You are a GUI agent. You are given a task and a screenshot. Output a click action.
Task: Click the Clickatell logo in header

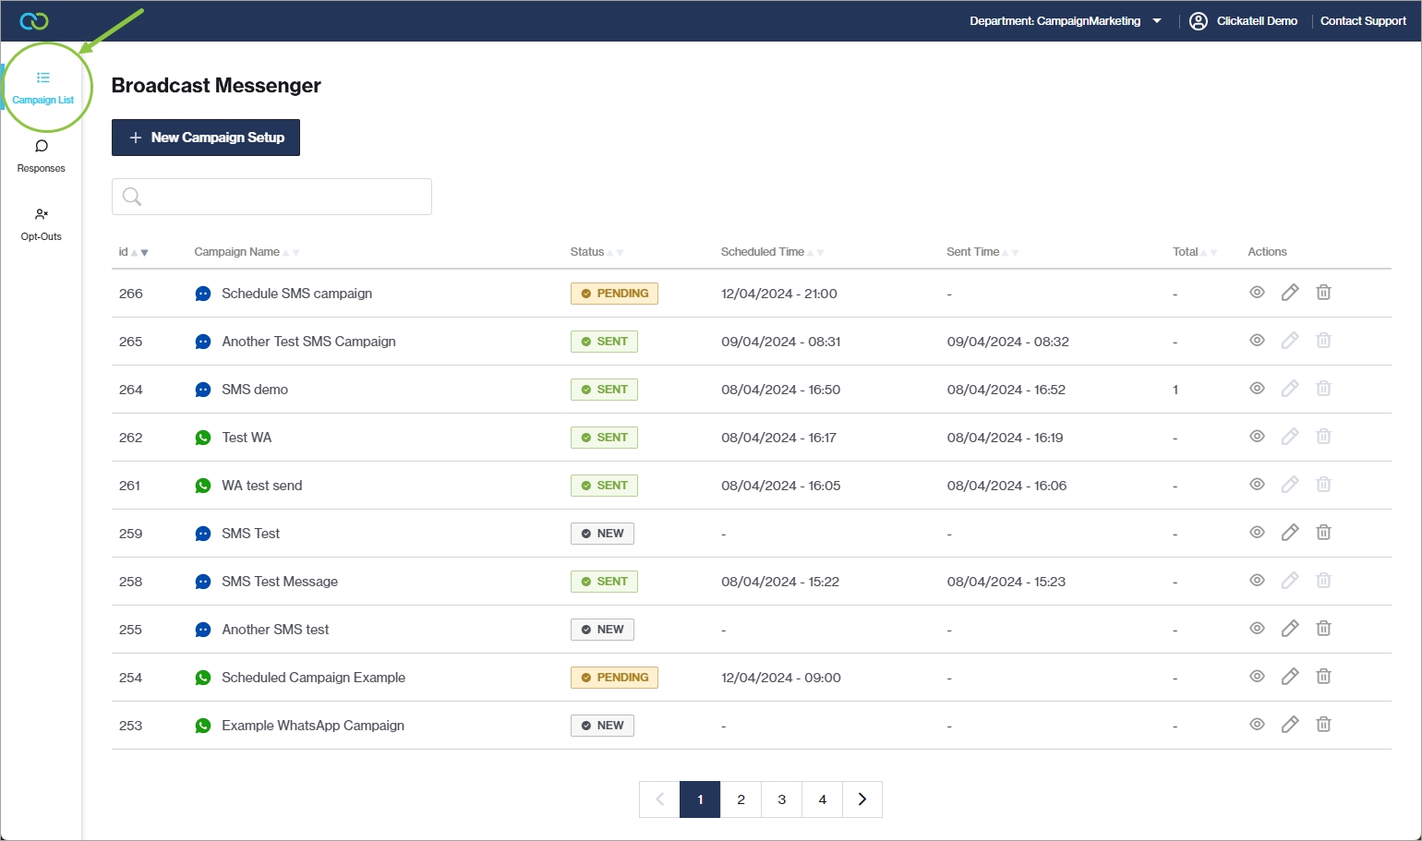click(34, 21)
